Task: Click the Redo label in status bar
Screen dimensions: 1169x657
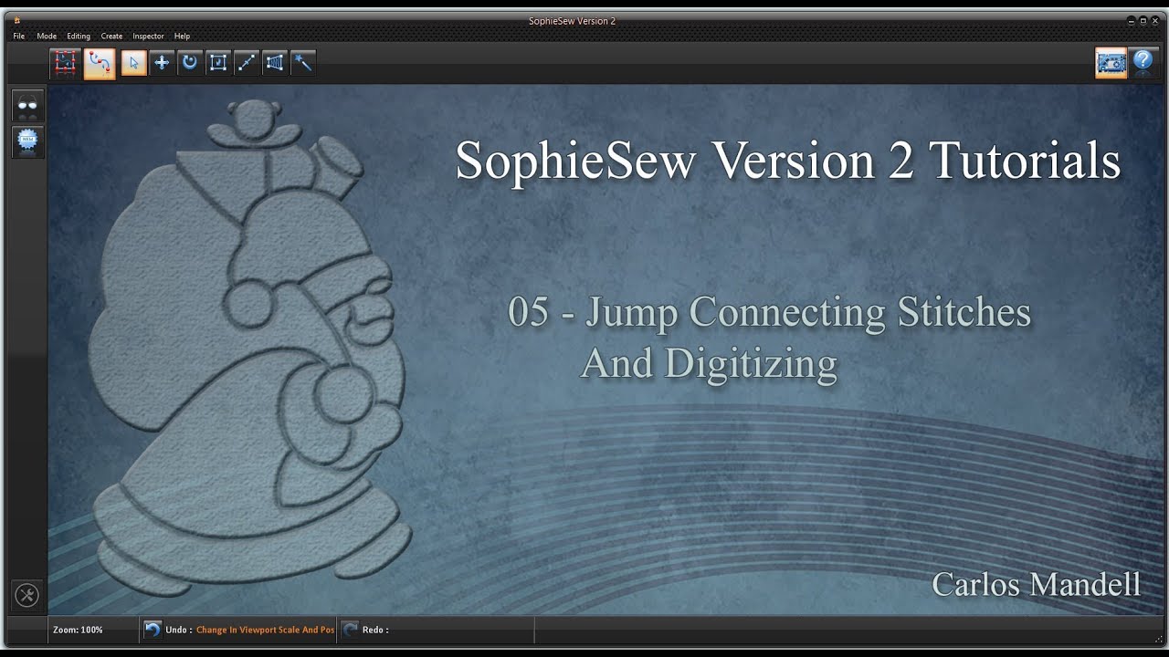Action: click(375, 630)
